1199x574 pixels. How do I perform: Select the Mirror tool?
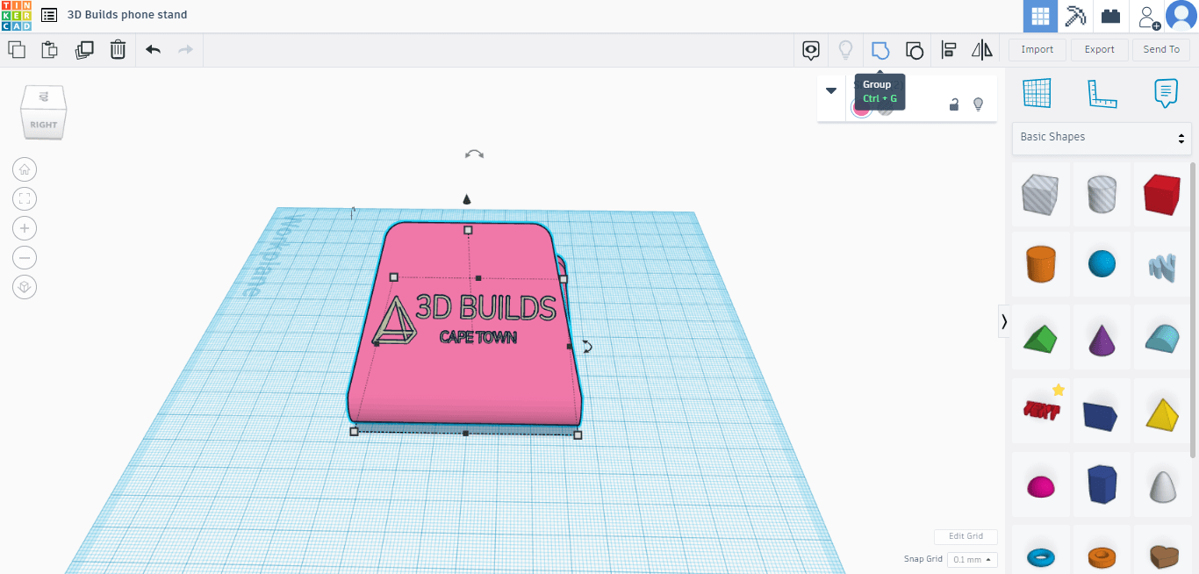(x=982, y=50)
